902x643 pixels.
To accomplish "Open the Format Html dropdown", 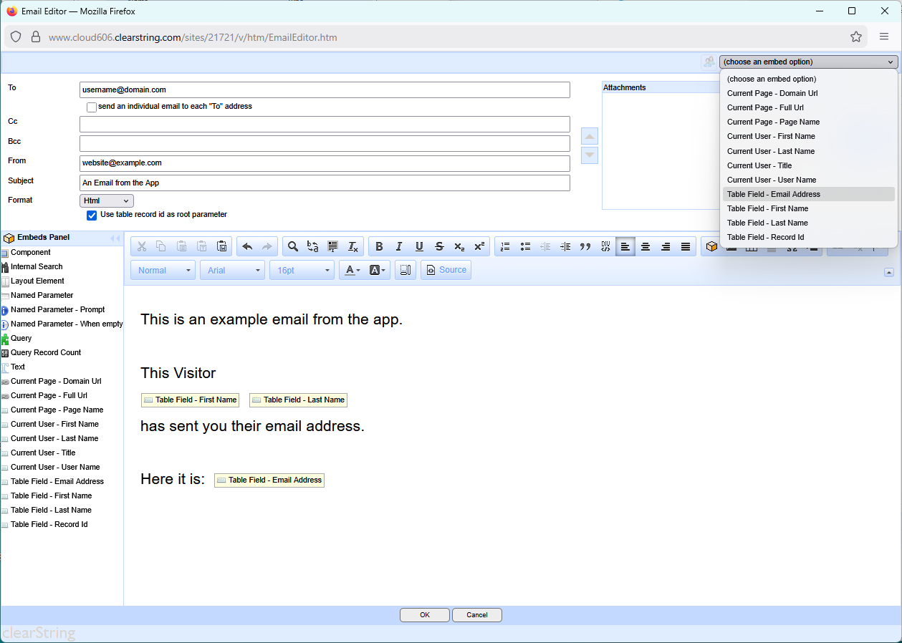I will click(x=107, y=201).
